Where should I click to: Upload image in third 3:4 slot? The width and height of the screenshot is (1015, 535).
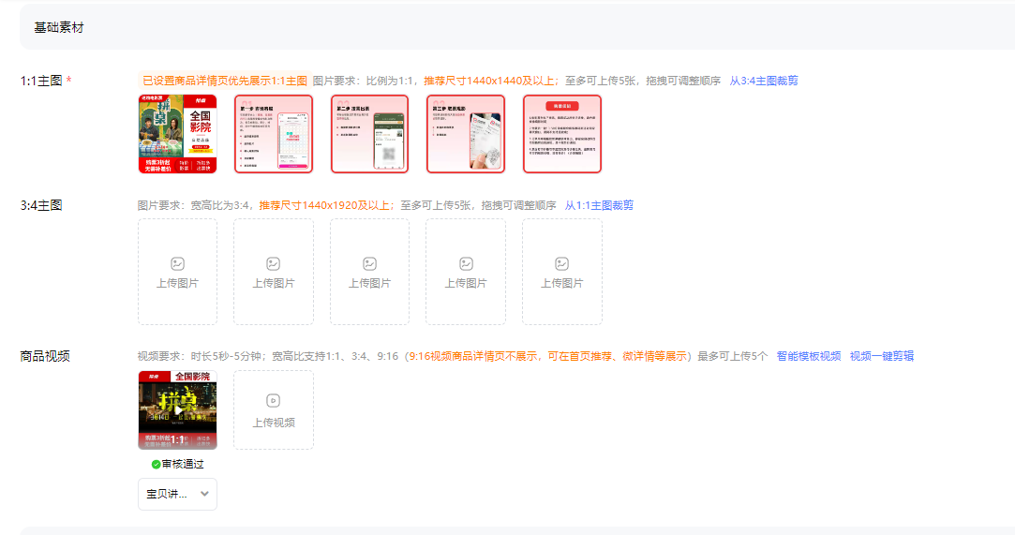pyautogui.click(x=369, y=272)
